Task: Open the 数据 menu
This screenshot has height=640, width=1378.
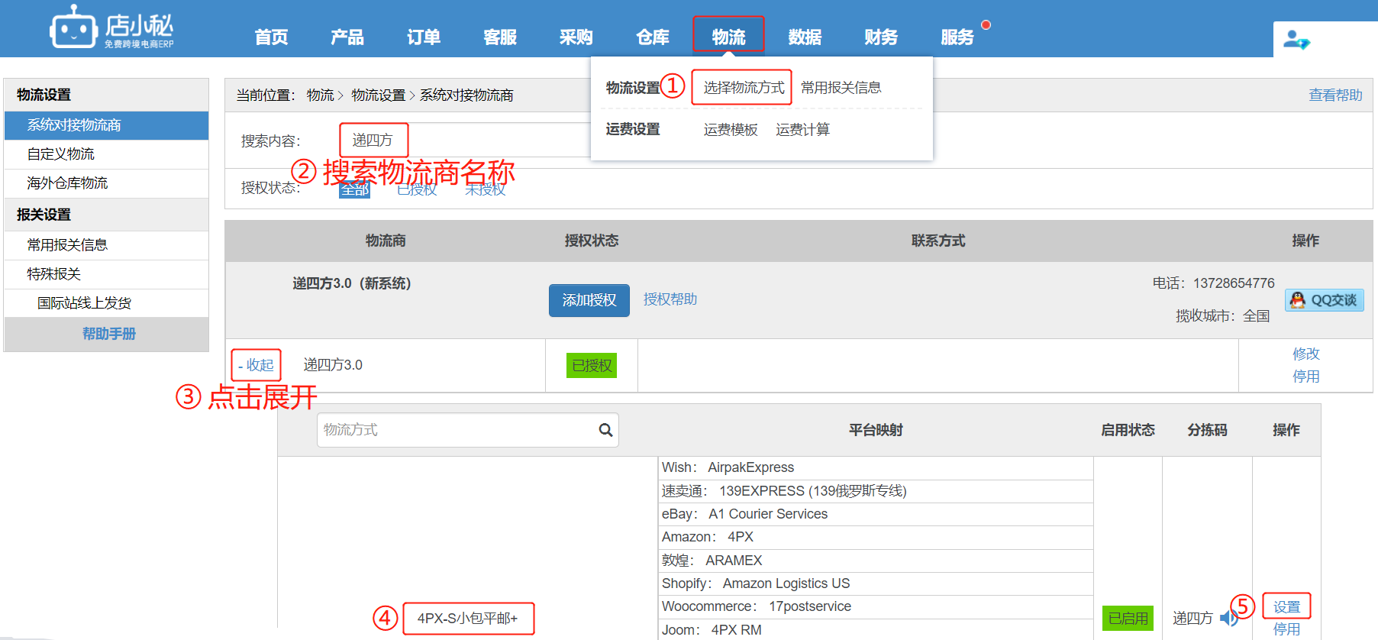Action: click(805, 37)
